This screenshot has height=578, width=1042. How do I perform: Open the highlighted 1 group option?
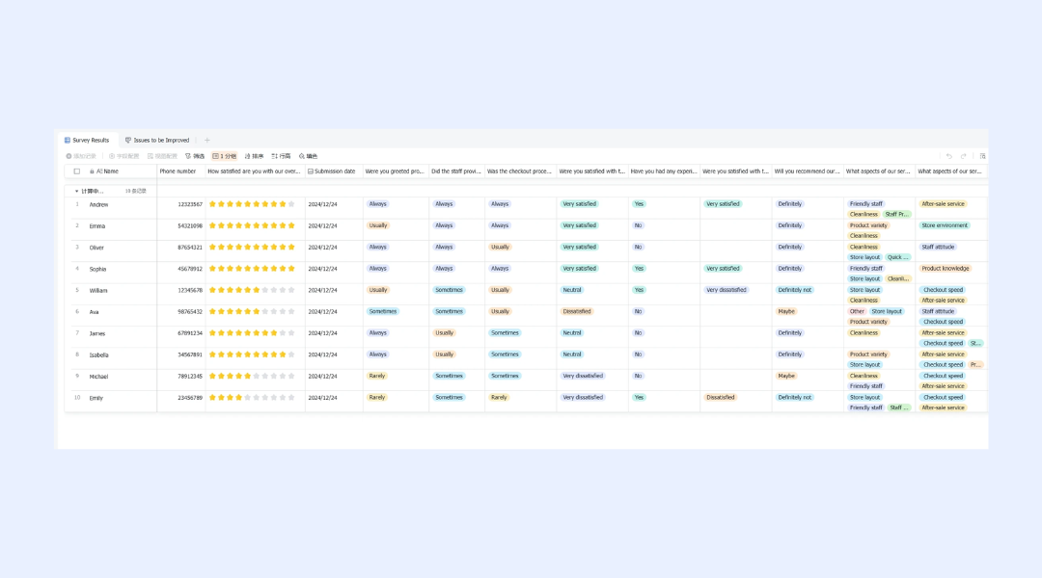(225, 156)
